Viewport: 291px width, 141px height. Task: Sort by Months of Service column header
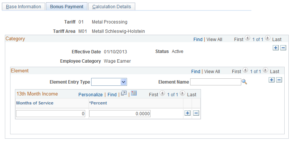pyautogui.click(x=35, y=103)
